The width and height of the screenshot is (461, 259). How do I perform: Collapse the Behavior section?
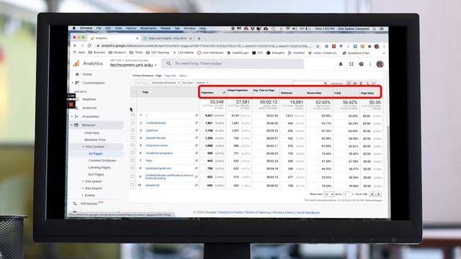[72, 125]
